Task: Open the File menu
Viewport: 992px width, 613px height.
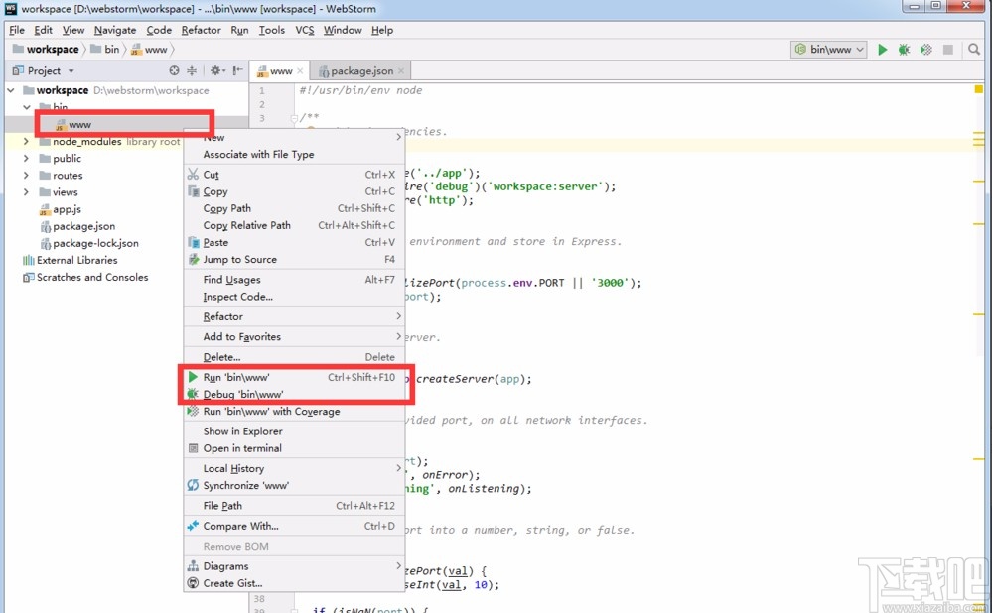Action: pos(17,30)
